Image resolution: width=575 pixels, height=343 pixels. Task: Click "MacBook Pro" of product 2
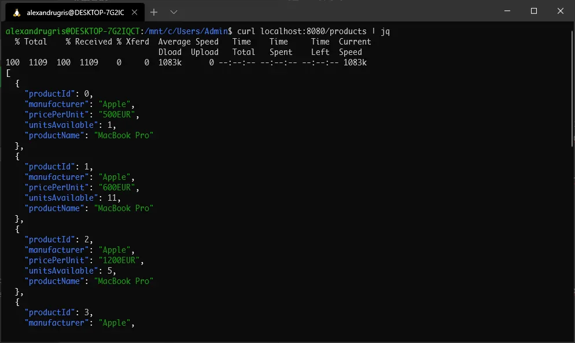[x=124, y=281]
